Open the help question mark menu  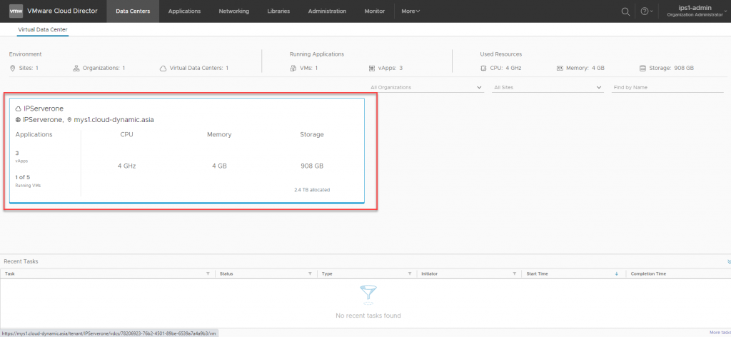point(646,11)
